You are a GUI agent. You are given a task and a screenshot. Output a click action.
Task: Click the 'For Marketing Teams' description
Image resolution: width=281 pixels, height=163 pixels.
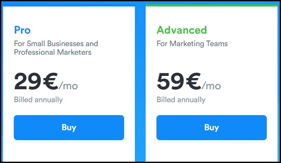(x=192, y=44)
